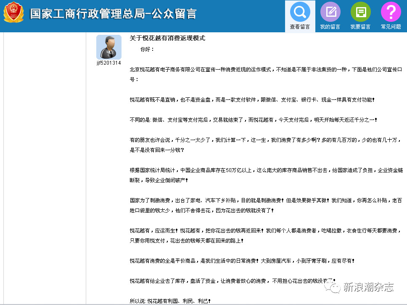Open the 常见问题 text label
Viewport: 407px width, 305px height.
coord(391,27)
